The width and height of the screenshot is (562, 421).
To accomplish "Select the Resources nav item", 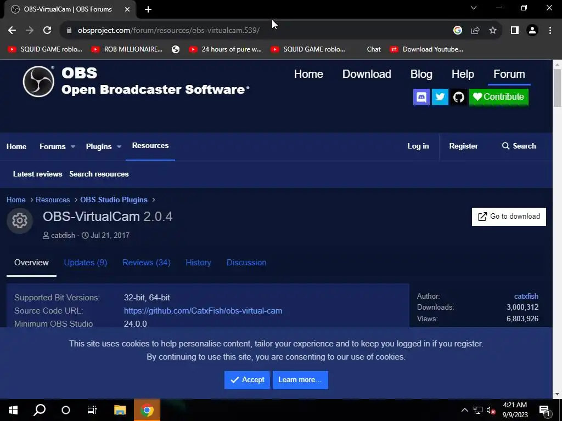I will [x=150, y=146].
